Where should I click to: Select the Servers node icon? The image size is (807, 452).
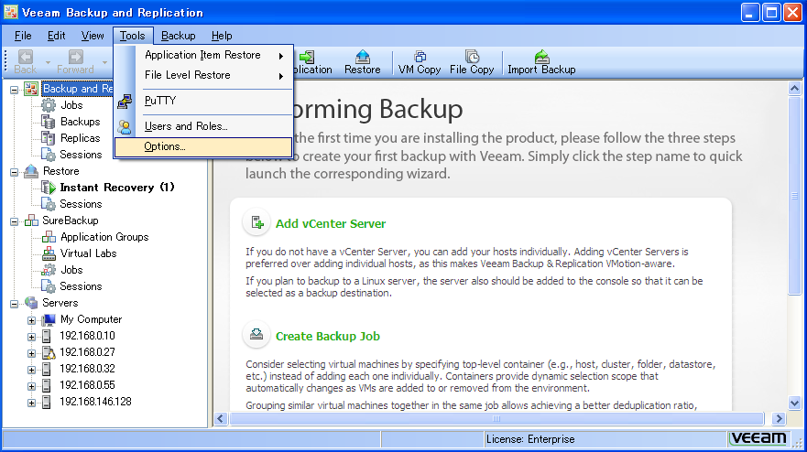pyautogui.click(x=31, y=303)
